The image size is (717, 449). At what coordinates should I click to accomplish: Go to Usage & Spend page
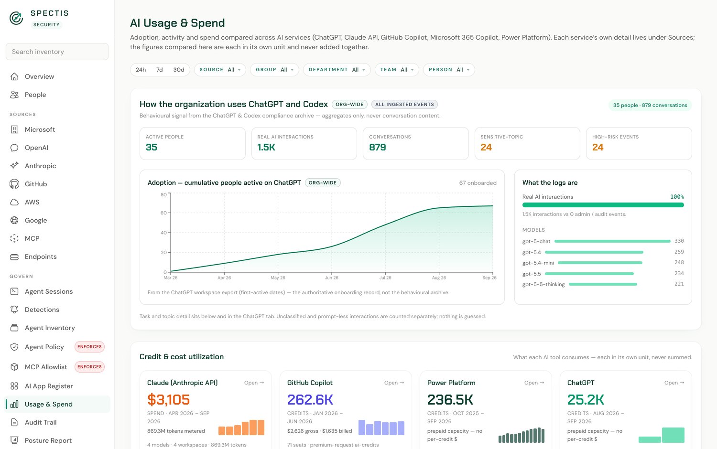57,404
